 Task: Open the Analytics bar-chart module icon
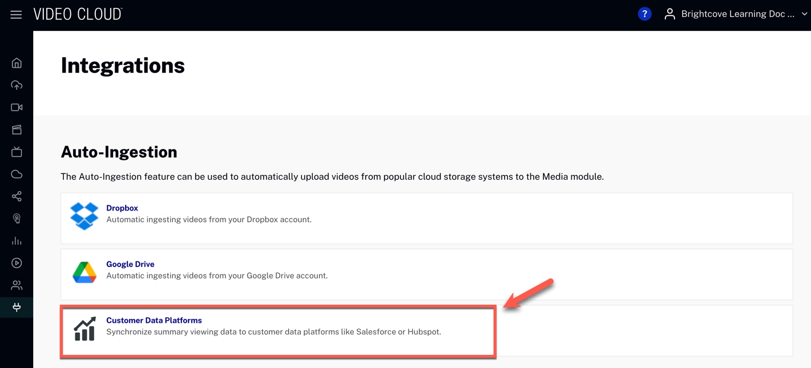[x=16, y=241]
